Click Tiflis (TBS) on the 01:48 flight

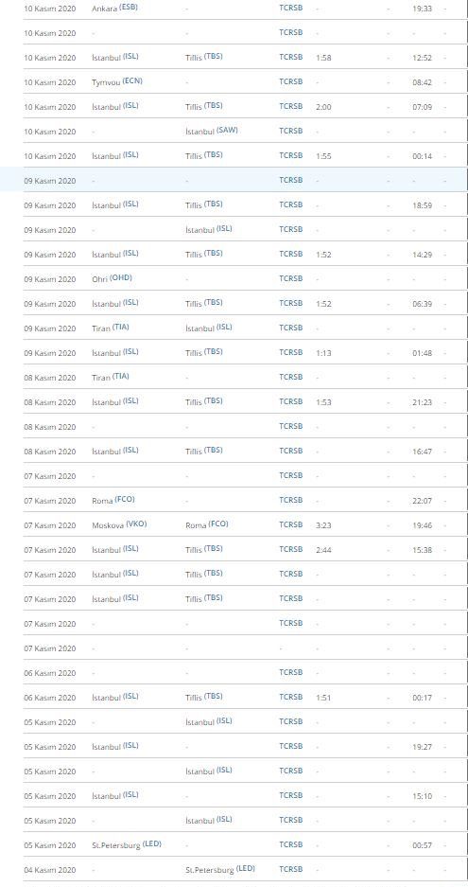204,352
